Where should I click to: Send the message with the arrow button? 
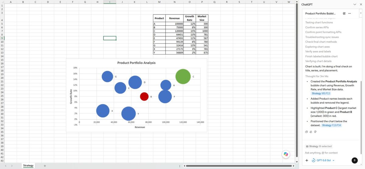(354, 160)
